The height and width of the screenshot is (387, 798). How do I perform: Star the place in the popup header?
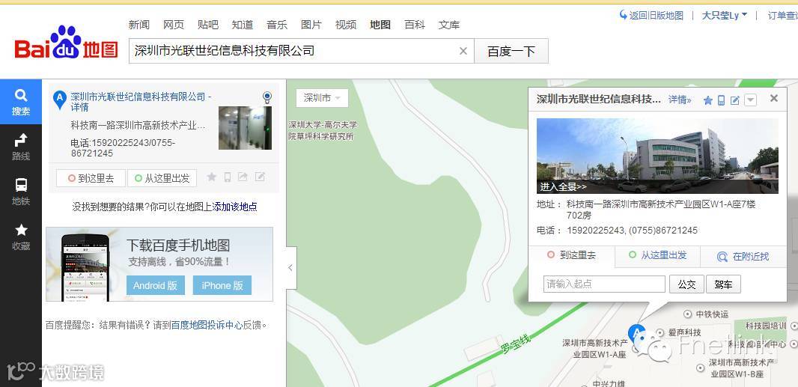pyautogui.click(x=708, y=100)
